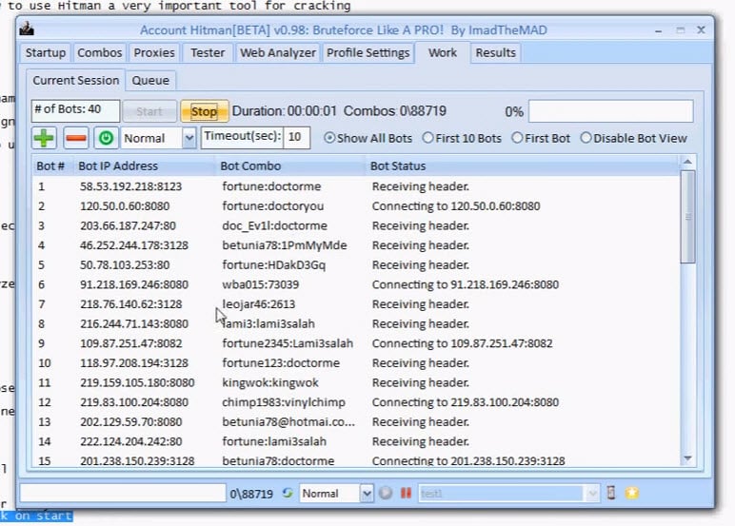The image size is (735, 526).
Task: Open the Queue sub-tab
Action: pos(150,81)
